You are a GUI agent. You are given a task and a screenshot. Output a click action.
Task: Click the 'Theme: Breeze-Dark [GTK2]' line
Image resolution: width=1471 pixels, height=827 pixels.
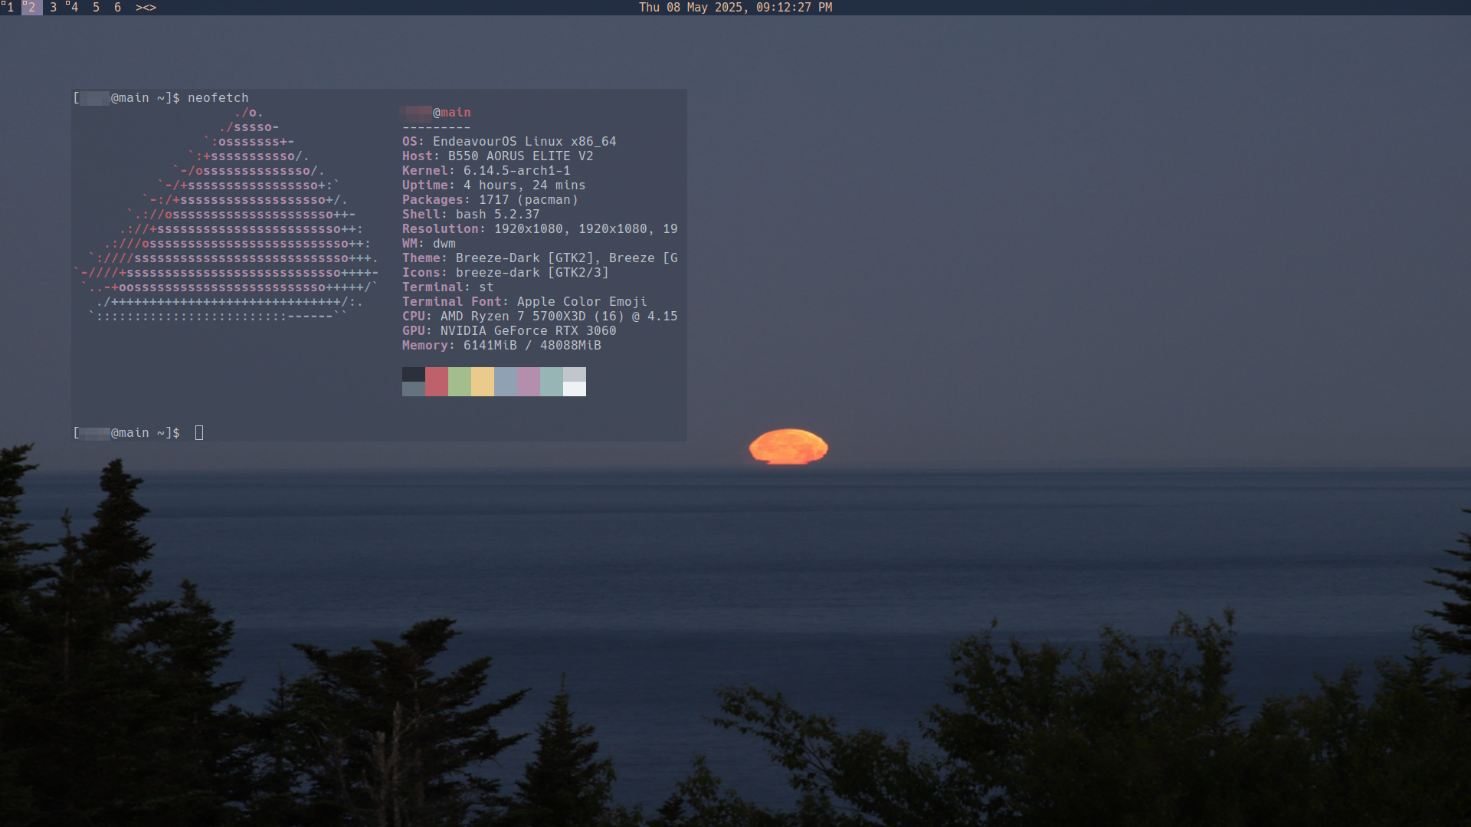click(540, 258)
